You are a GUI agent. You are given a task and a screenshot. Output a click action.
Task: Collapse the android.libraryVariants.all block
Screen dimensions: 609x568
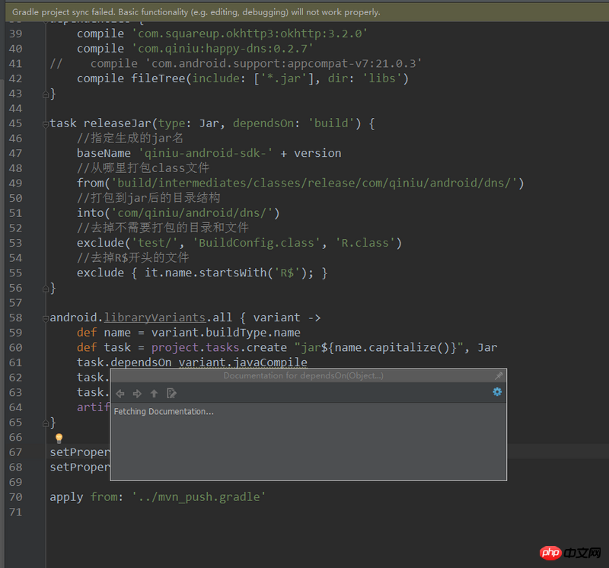[46, 318]
